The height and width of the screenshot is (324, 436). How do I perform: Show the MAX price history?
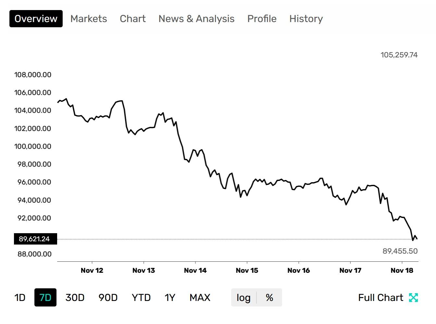pyautogui.click(x=200, y=297)
